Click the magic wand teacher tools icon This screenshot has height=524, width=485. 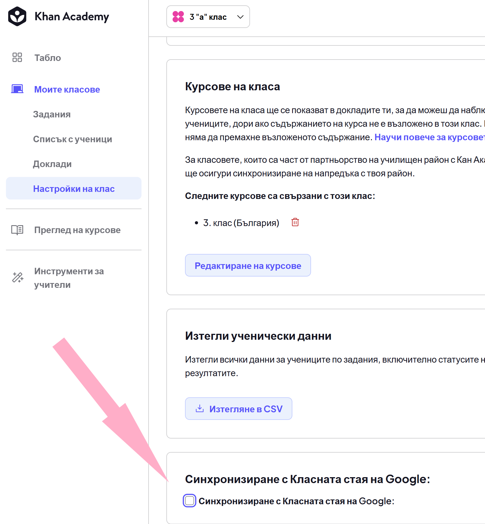18,277
